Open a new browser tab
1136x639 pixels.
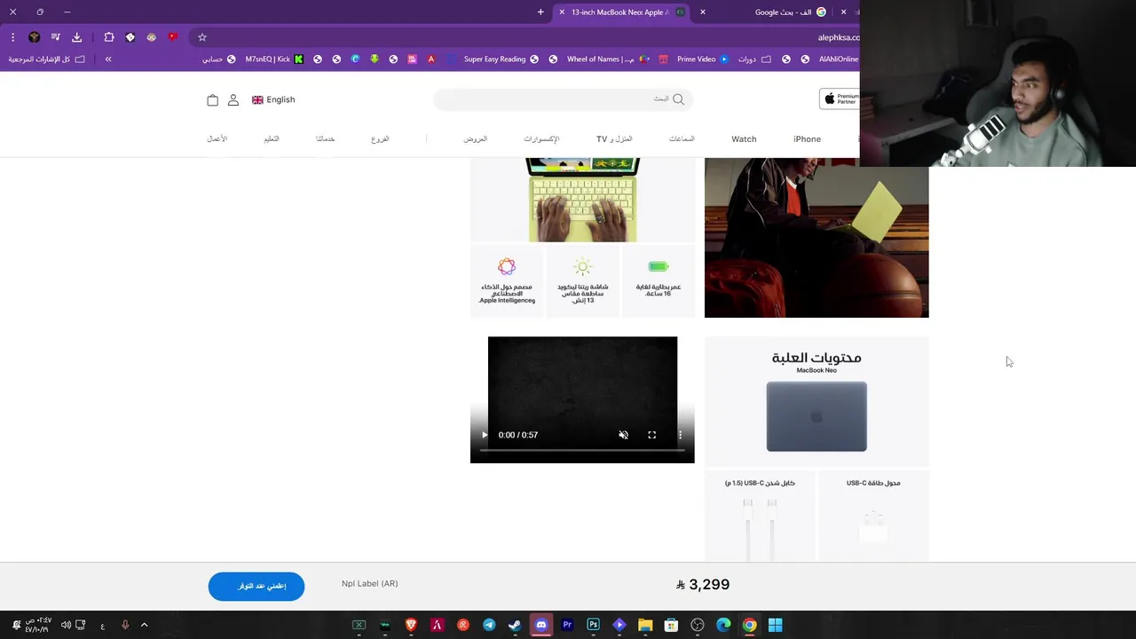tap(540, 12)
